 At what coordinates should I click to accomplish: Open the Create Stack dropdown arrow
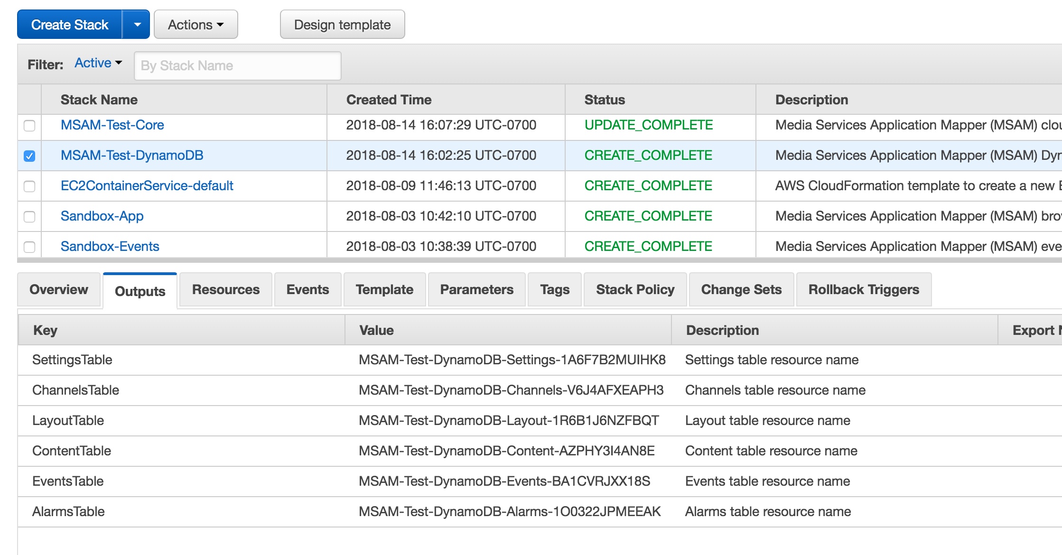coord(137,25)
